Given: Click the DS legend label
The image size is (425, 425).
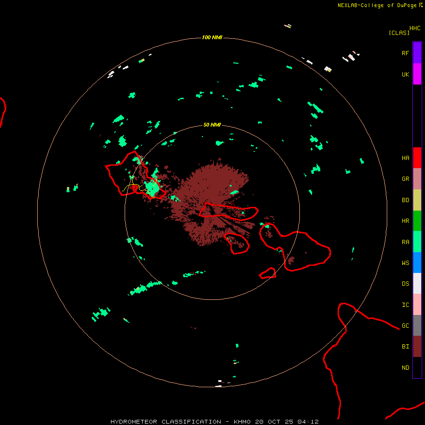Looking at the screenshot, I should pyautogui.click(x=405, y=284).
